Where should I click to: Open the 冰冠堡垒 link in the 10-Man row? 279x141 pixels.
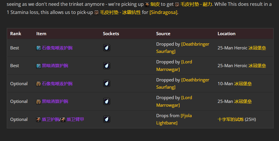(x=243, y=83)
